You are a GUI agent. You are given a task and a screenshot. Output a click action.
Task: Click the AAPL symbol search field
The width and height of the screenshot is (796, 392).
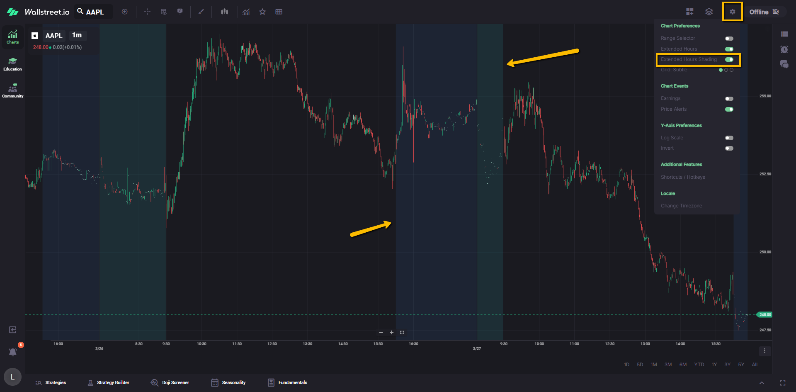click(95, 12)
